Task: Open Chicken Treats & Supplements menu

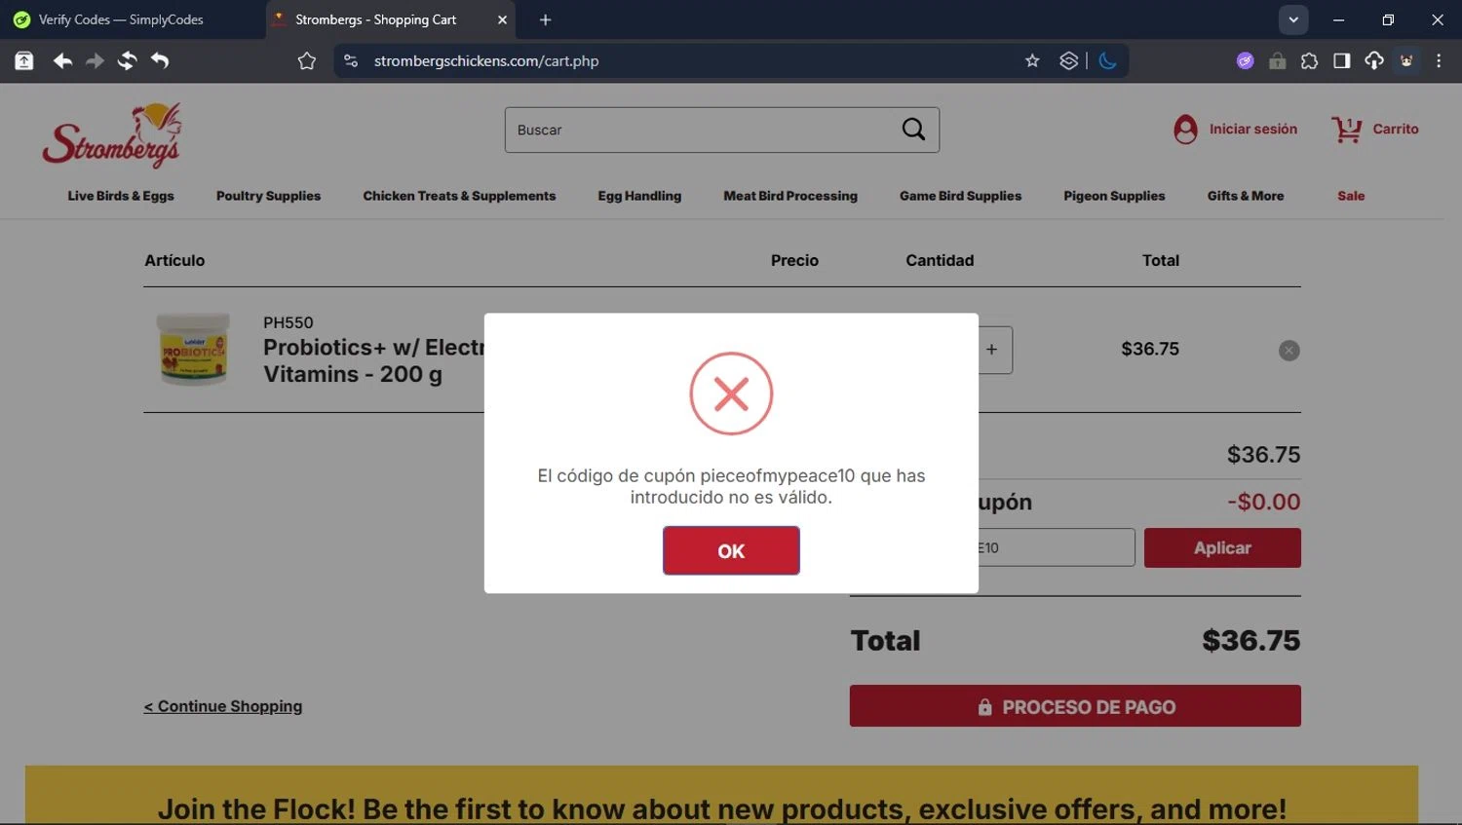Action: click(459, 196)
